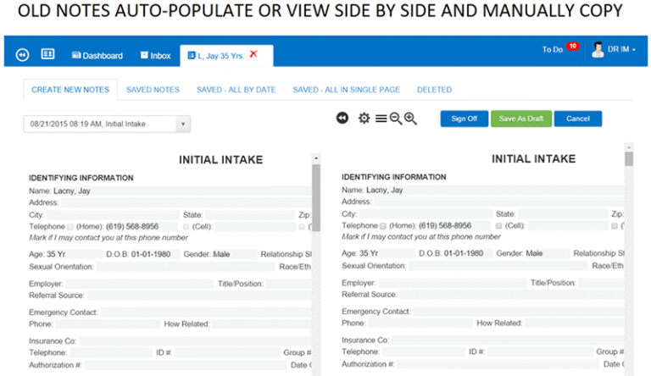
Task: Open the ID card icon in header
Action: click(x=47, y=54)
